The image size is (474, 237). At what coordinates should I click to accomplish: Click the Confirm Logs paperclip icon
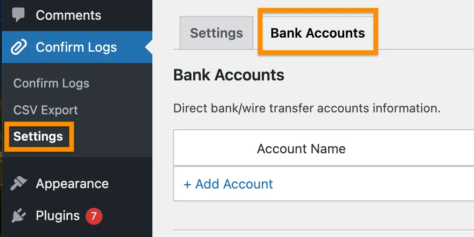click(19, 47)
